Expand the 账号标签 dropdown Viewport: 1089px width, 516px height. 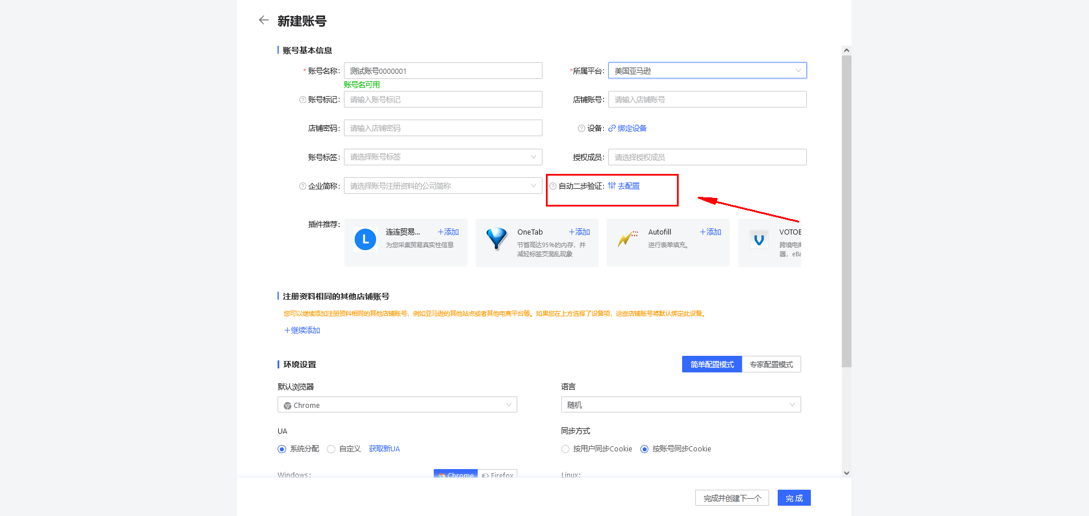click(442, 157)
